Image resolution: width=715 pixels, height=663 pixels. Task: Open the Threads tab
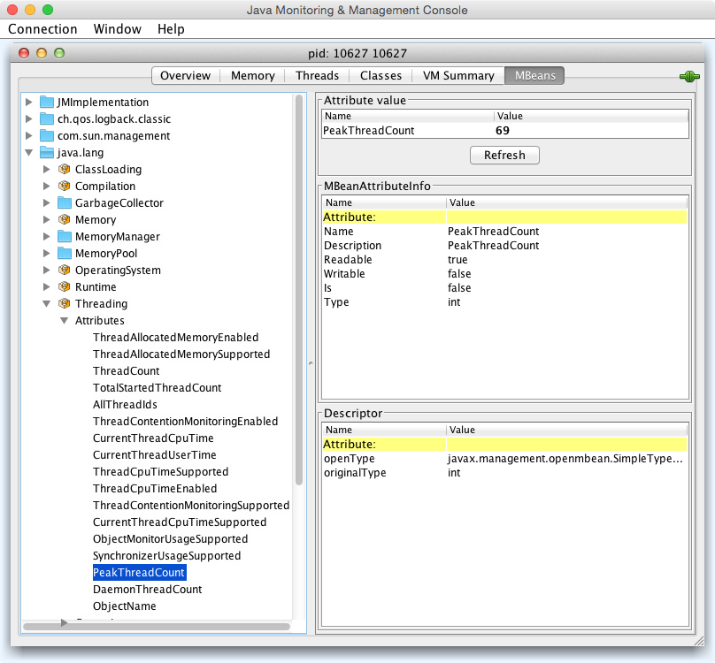(x=317, y=76)
